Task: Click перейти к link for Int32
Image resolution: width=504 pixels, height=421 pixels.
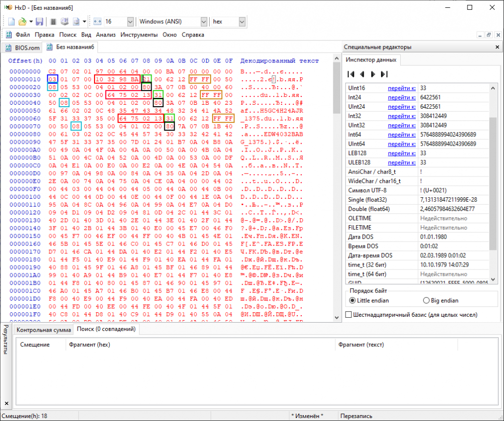Action: [402, 116]
